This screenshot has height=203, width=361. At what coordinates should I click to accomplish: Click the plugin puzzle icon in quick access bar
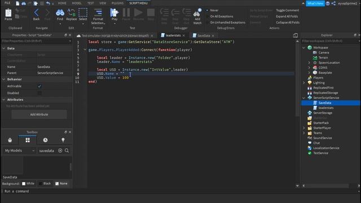pos(36,3)
